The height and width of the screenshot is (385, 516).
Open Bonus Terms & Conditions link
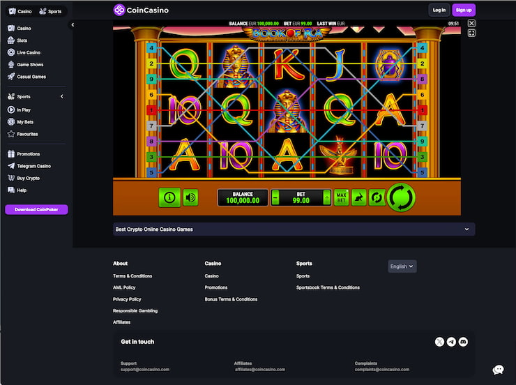[x=231, y=299]
